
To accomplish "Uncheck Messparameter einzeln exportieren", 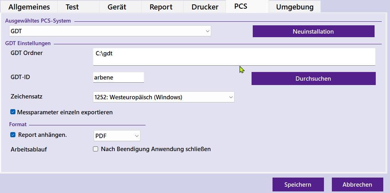I will pos(13,112).
